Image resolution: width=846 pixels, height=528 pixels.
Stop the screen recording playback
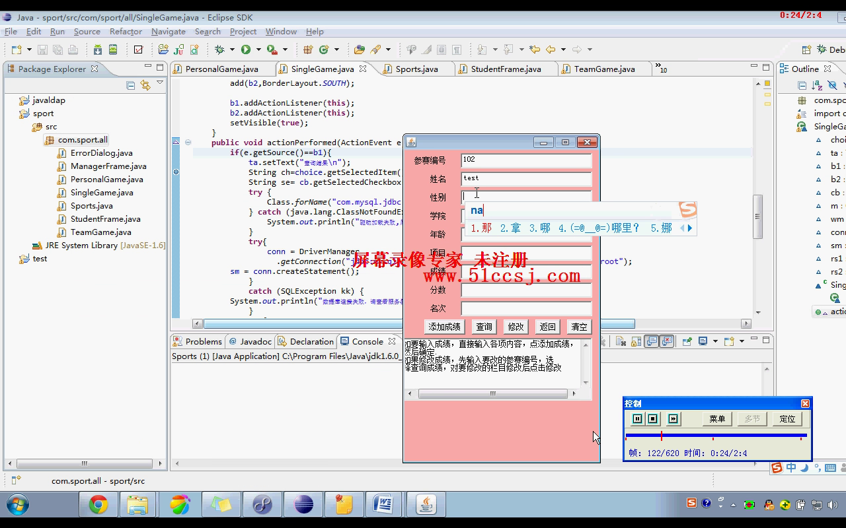653,418
